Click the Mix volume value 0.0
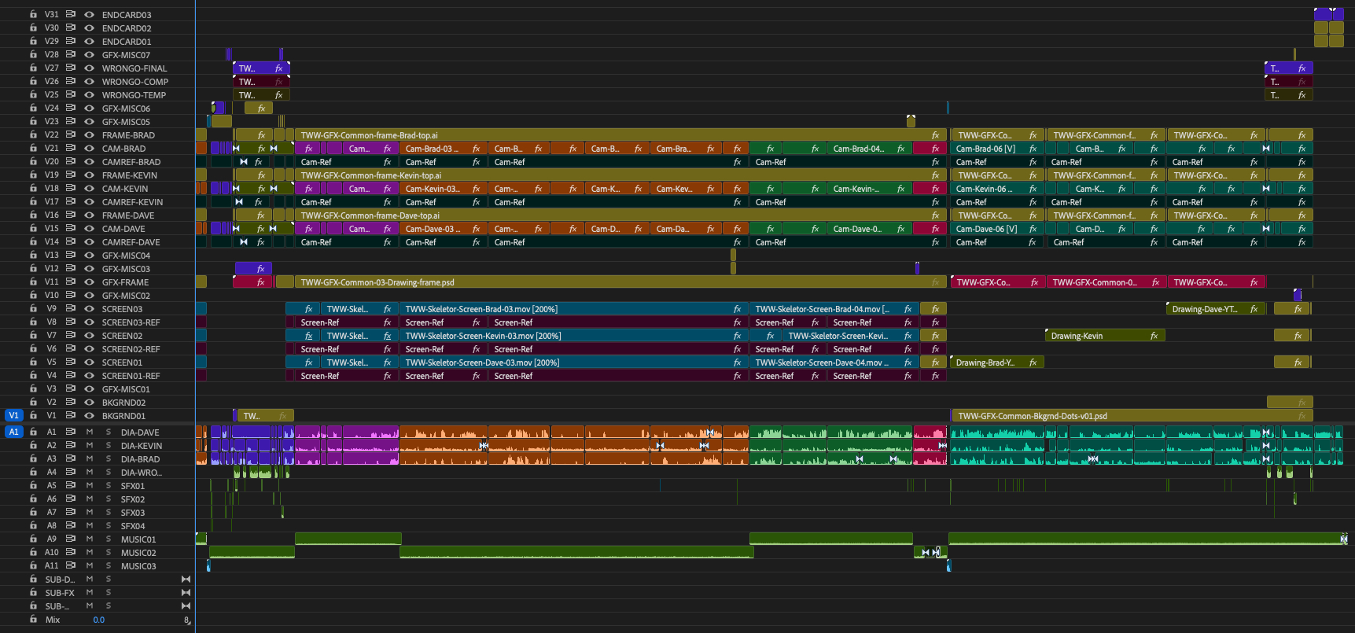Screen dimensions: 1355x633 click(99, 620)
